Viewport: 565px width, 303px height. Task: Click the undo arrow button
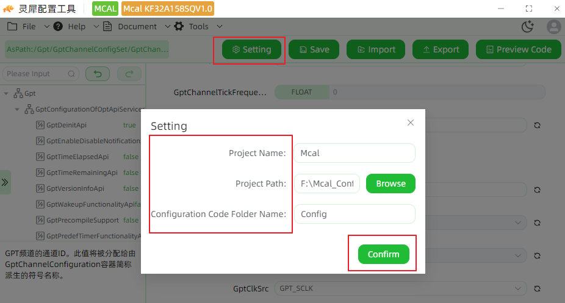tap(98, 74)
